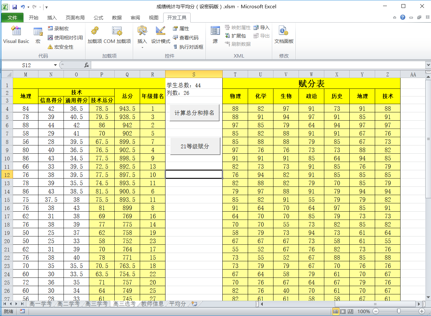Click into the formula bar

coord(258,65)
